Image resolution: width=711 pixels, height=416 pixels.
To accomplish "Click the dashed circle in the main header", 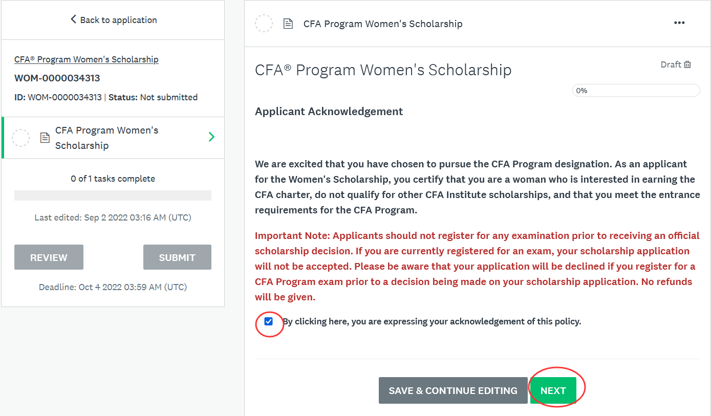I will [x=264, y=24].
